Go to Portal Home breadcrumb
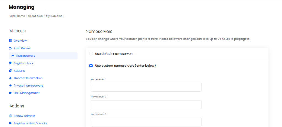The image size is (282, 127). click(17, 16)
